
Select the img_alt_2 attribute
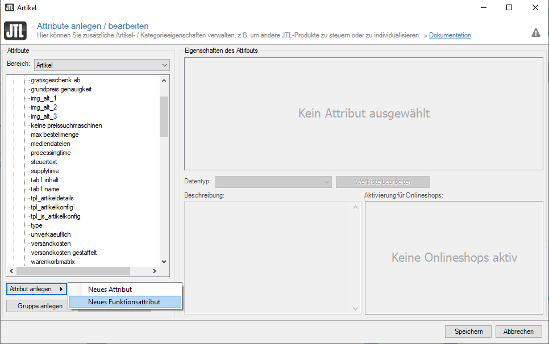(x=44, y=107)
